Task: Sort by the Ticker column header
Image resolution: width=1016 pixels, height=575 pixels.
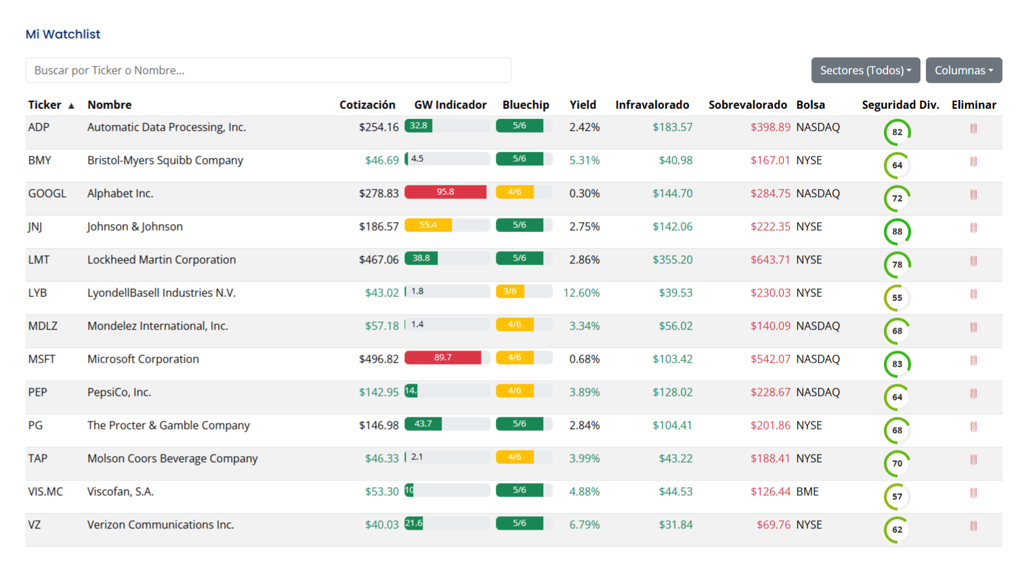Action: (x=45, y=105)
